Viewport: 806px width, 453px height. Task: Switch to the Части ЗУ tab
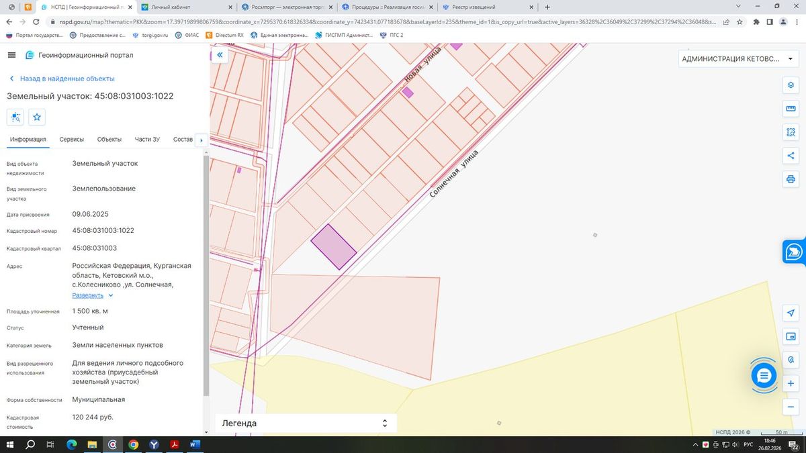pos(147,140)
